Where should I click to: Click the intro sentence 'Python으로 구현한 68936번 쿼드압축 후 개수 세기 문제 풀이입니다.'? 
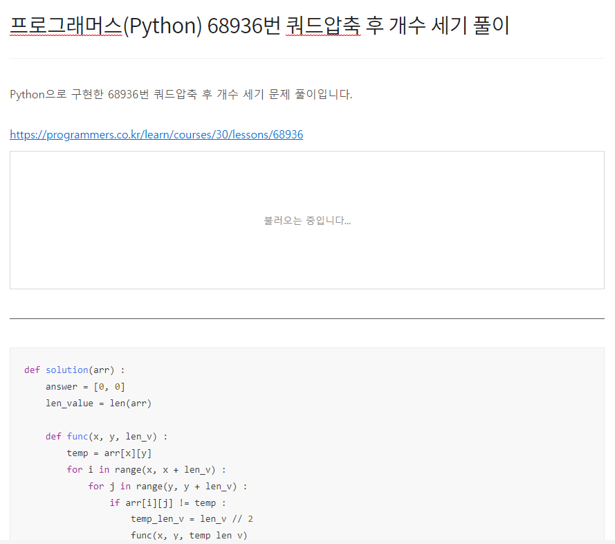coord(181,95)
